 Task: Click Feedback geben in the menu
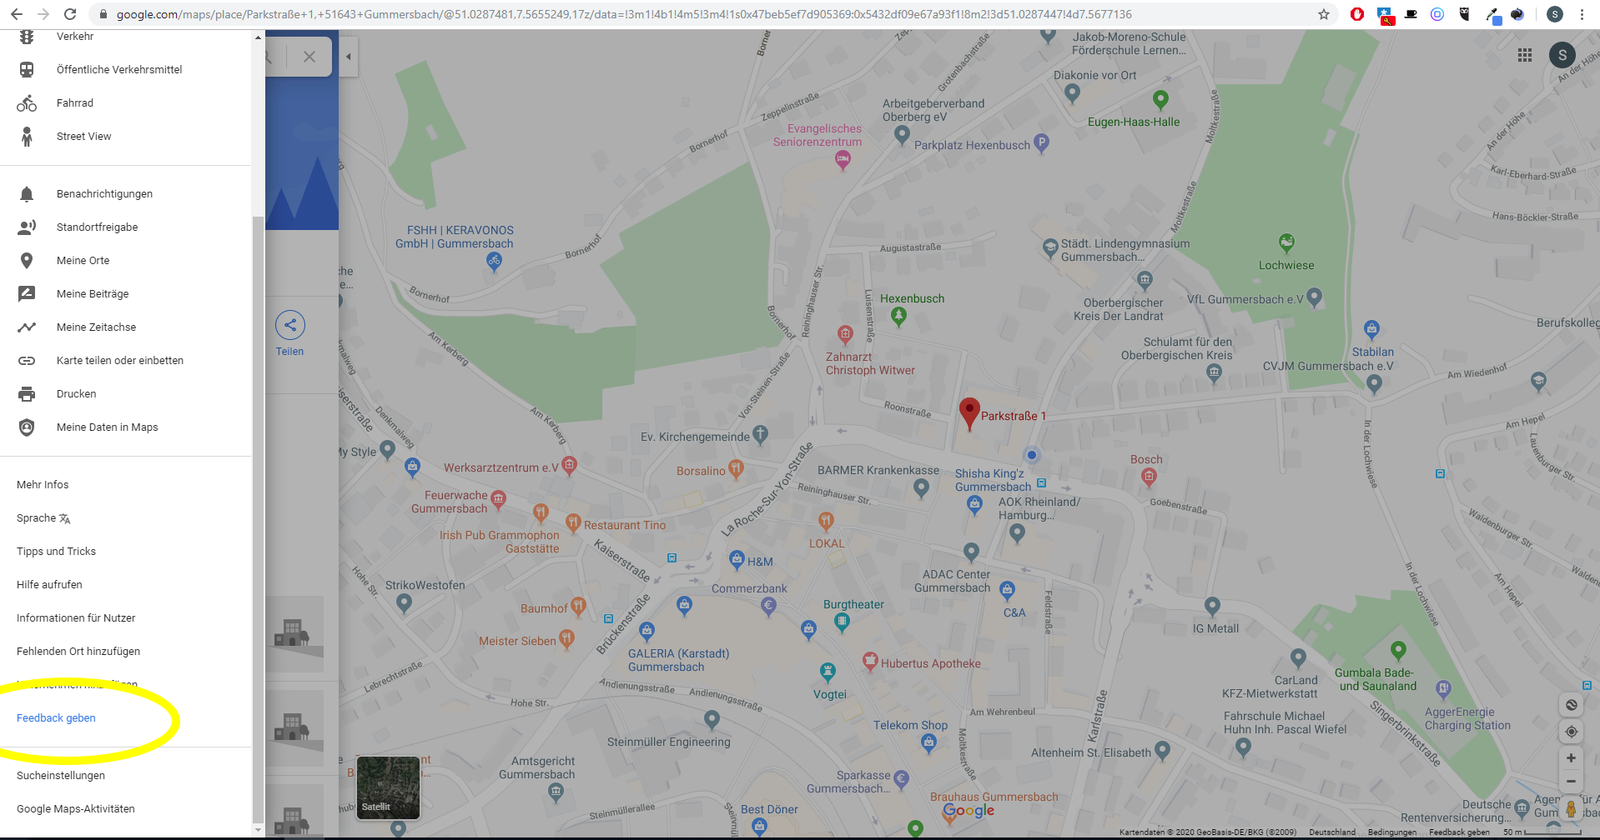56,718
